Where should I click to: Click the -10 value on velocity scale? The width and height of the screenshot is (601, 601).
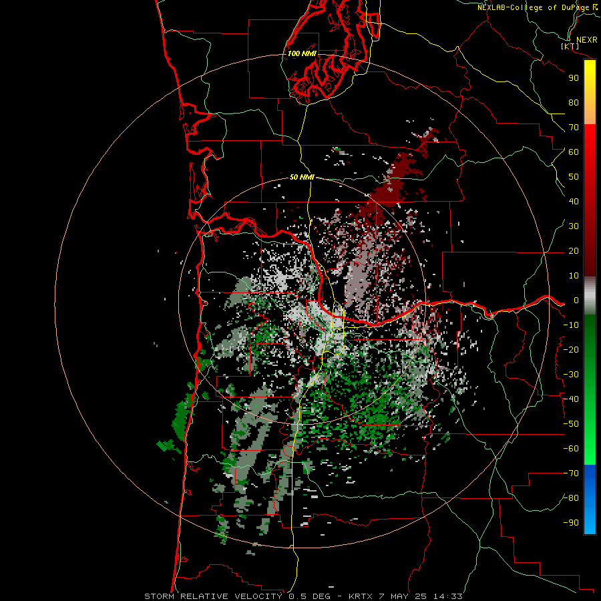pos(571,325)
